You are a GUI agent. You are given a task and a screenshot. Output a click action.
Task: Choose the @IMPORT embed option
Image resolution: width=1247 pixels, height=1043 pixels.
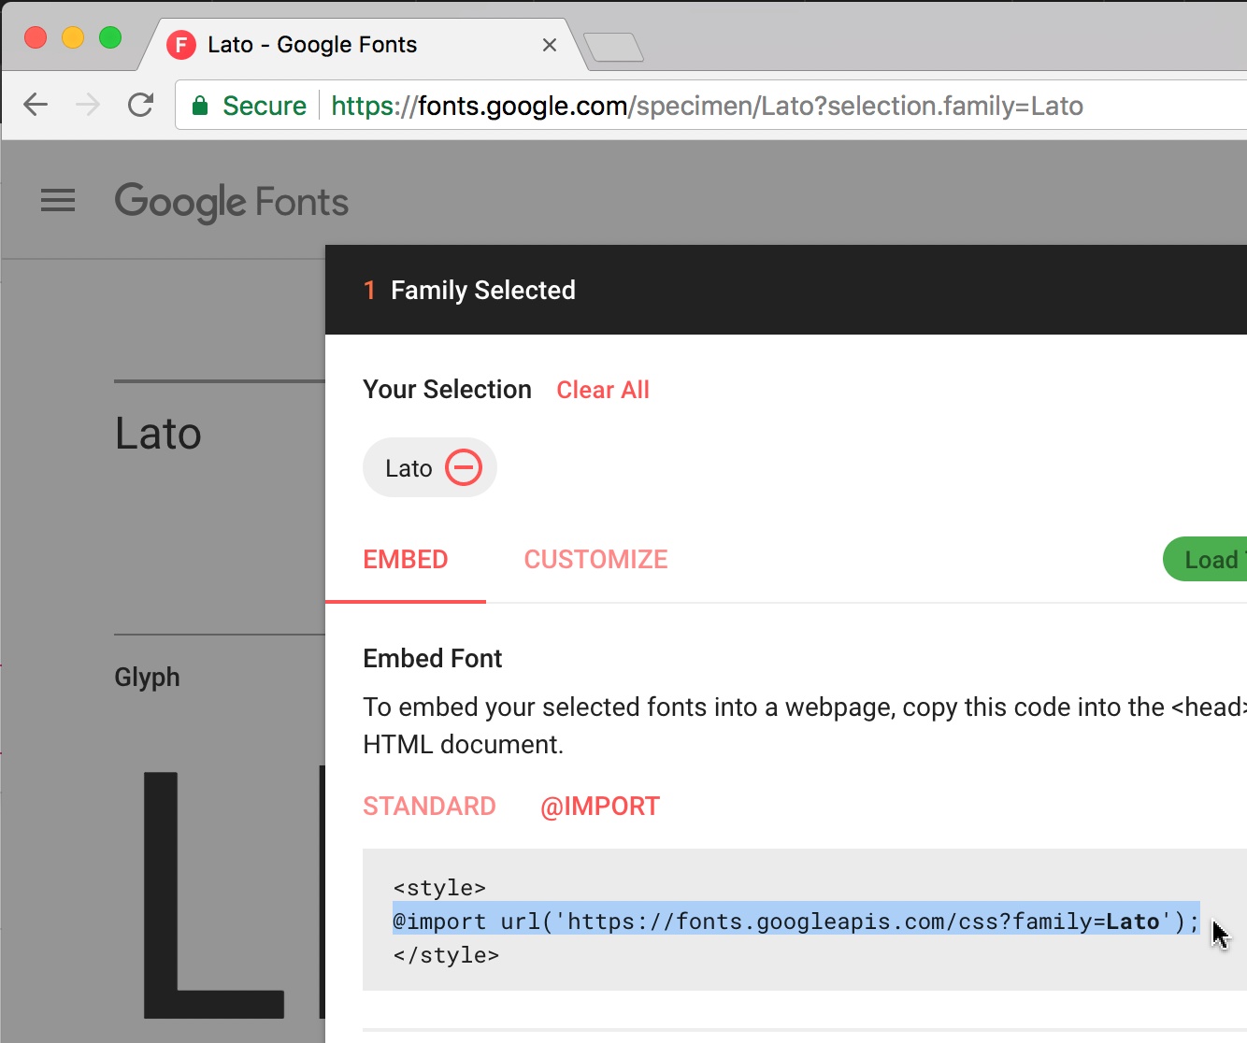[600, 806]
